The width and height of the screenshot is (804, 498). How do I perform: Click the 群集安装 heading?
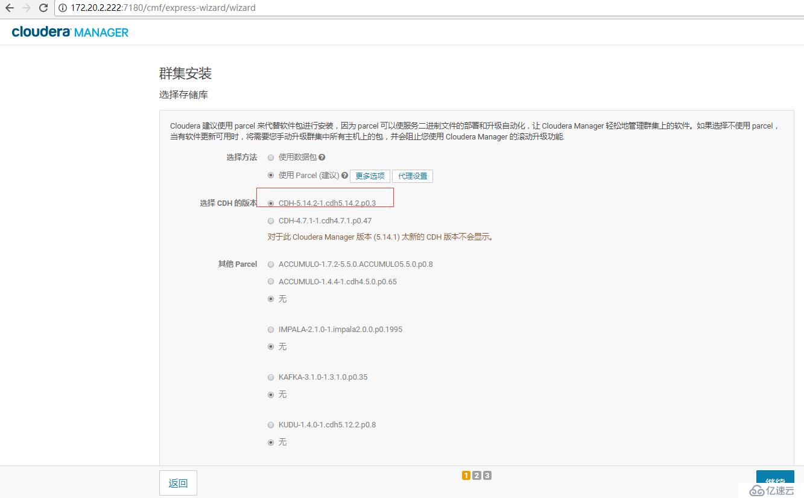pos(185,74)
